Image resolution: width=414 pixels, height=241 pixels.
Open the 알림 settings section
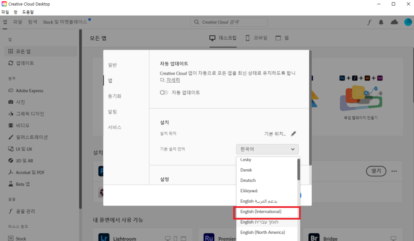coord(112,112)
